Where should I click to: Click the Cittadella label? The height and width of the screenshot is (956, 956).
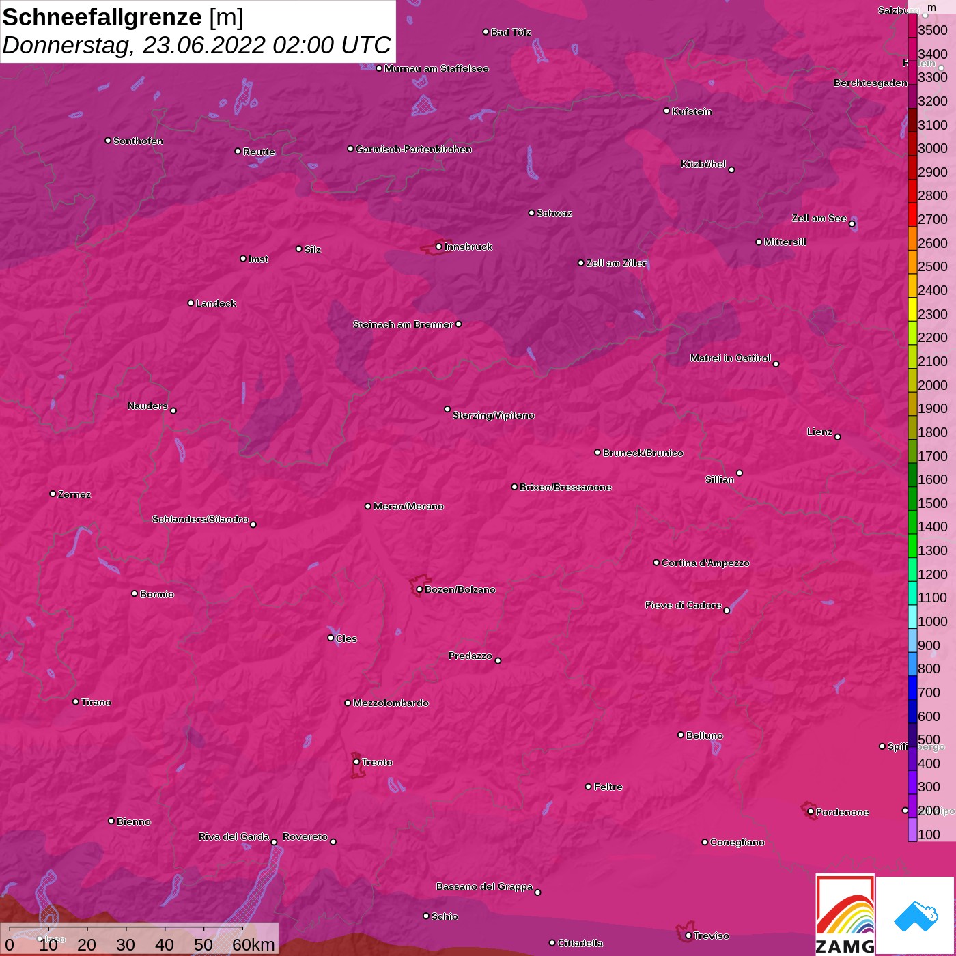(580, 943)
